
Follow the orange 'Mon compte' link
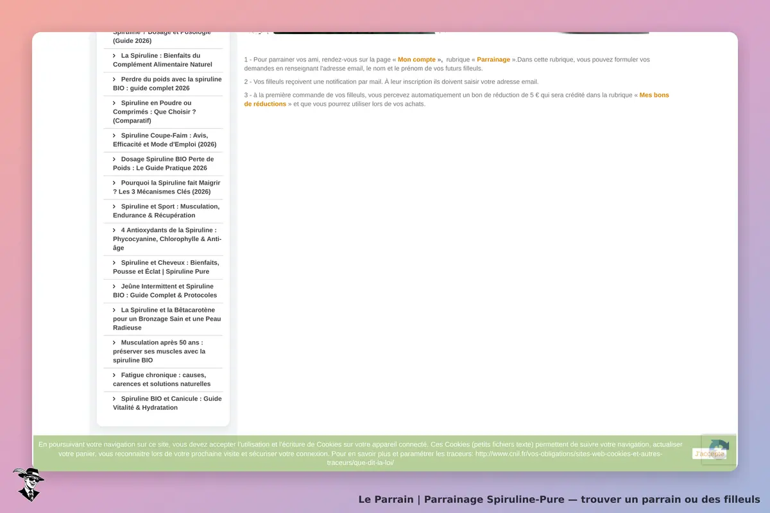pos(416,60)
